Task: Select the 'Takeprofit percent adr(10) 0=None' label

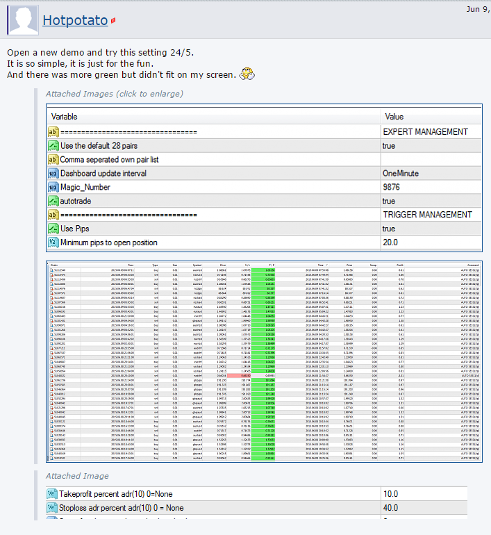Action: tap(115, 494)
